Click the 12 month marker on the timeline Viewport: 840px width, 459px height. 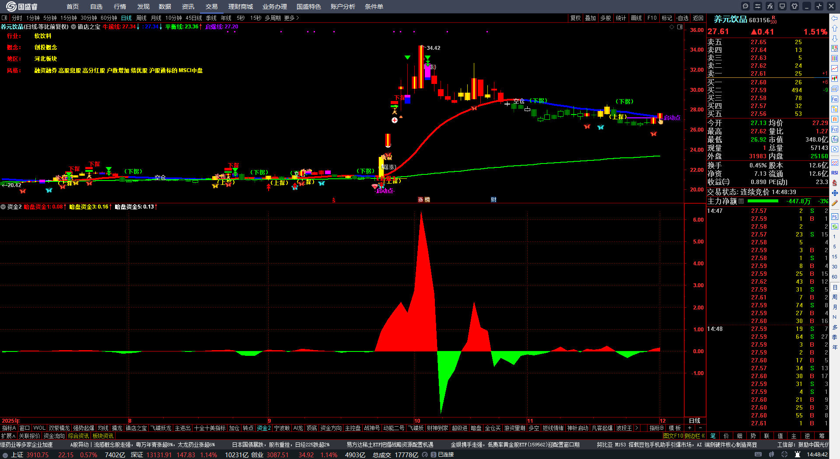(663, 421)
